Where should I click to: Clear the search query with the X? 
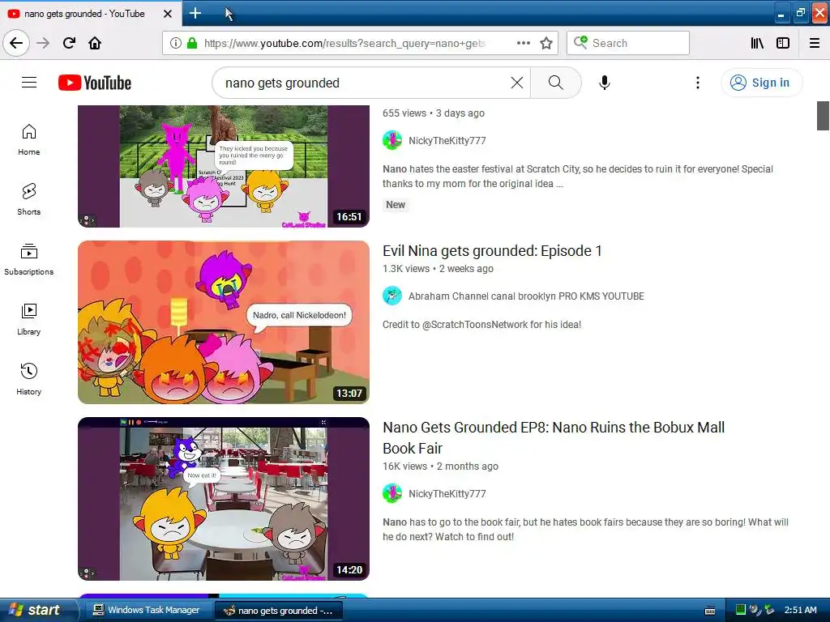tap(516, 83)
